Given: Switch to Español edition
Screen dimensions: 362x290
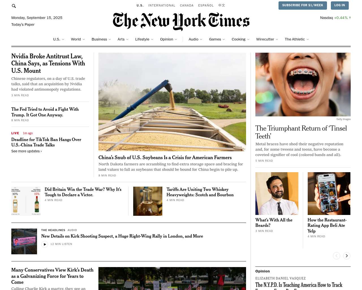Looking at the screenshot, I should tap(206, 5).
